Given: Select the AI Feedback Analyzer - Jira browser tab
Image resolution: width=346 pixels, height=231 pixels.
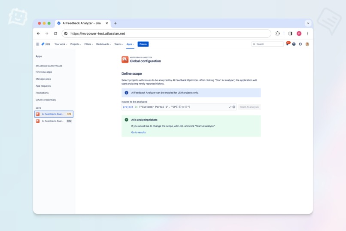Looking at the screenshot, I should point(83,23).
